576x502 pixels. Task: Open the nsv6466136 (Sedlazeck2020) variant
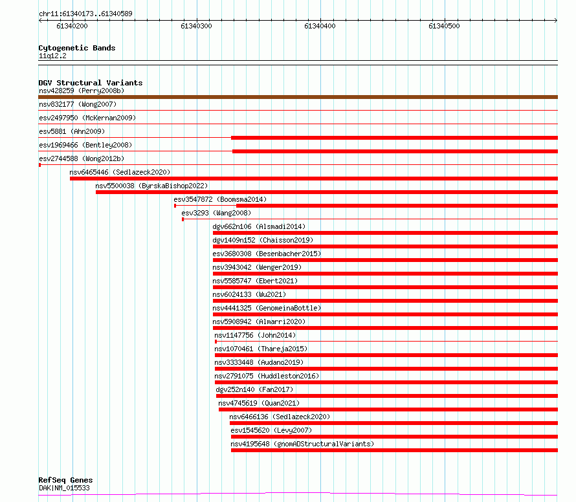(x=280, y=417)
